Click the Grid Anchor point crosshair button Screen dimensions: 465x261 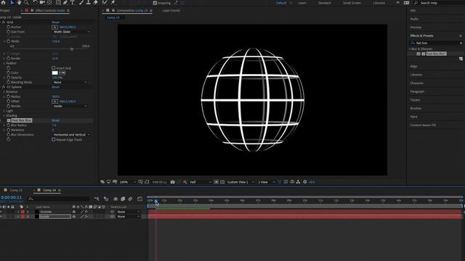[55, 27]
